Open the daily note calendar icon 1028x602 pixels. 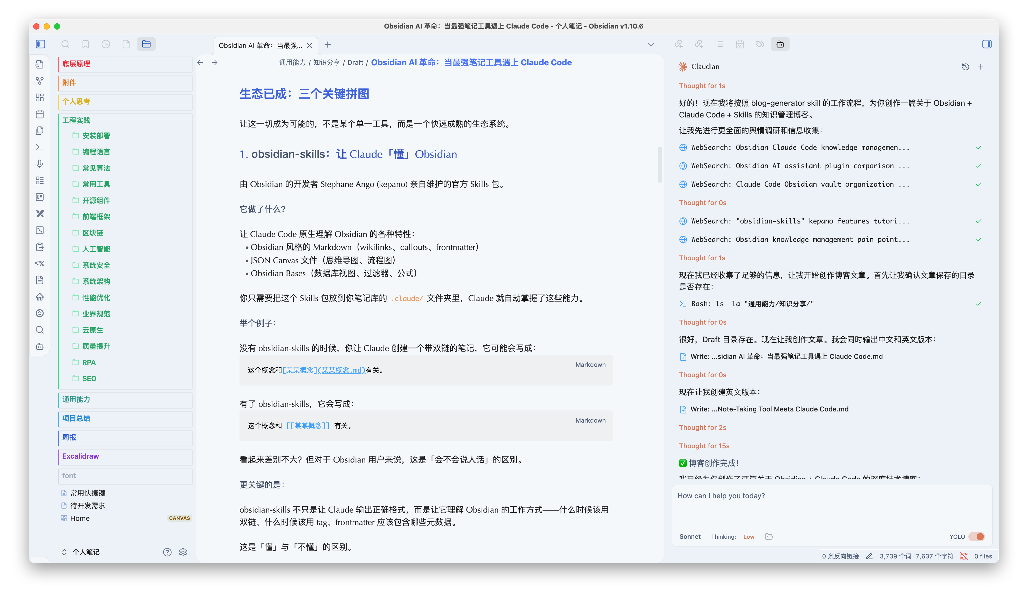[40, 114]
